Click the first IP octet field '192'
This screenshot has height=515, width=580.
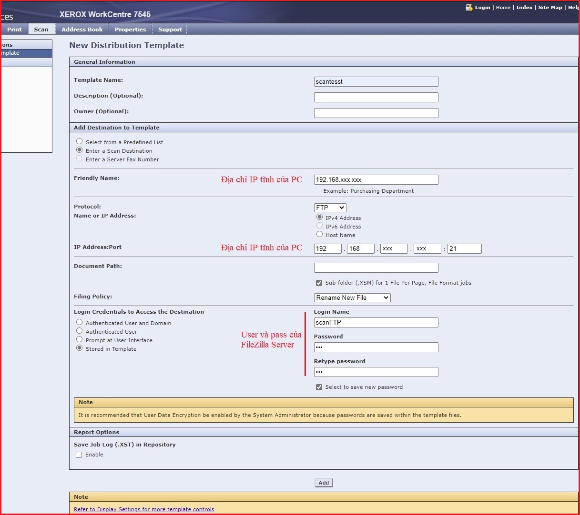coord(328,248)
